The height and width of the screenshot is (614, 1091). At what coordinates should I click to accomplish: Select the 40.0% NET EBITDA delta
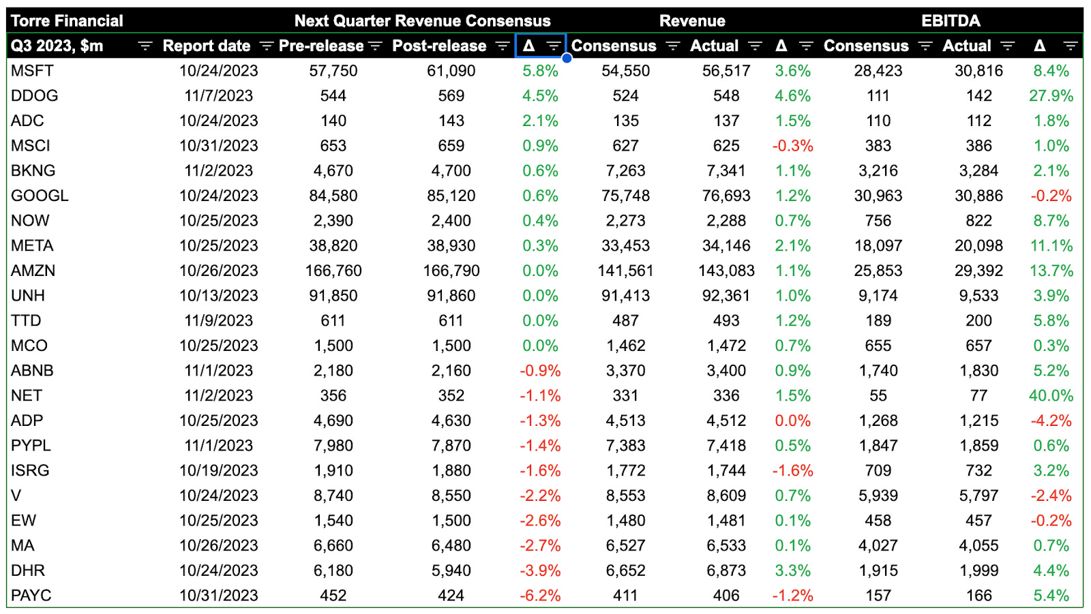(1051, 396)
